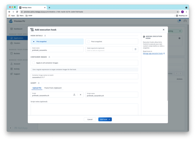Click the gear settings icon behind dialog
The image size is (196, 141).
point(179,38)
